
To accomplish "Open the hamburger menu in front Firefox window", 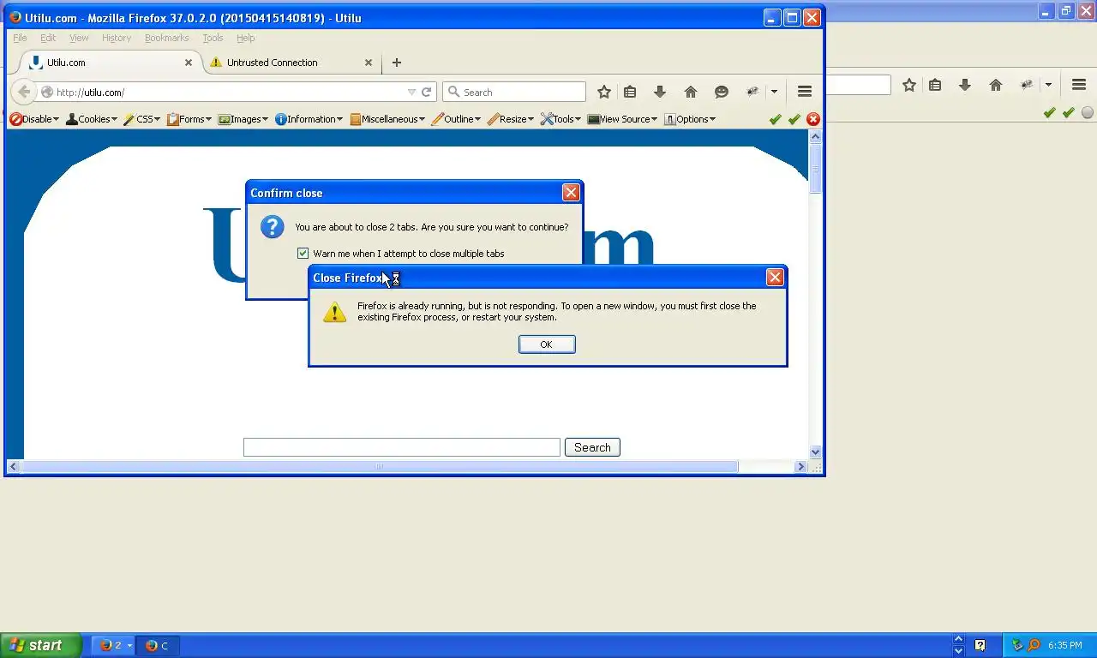I will pos(805,92).
